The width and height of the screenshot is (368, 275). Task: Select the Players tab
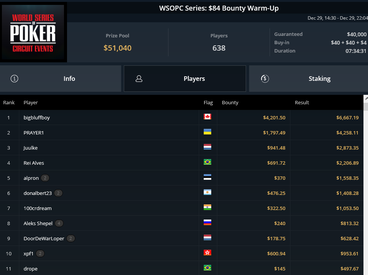click(x=185, y=79)
